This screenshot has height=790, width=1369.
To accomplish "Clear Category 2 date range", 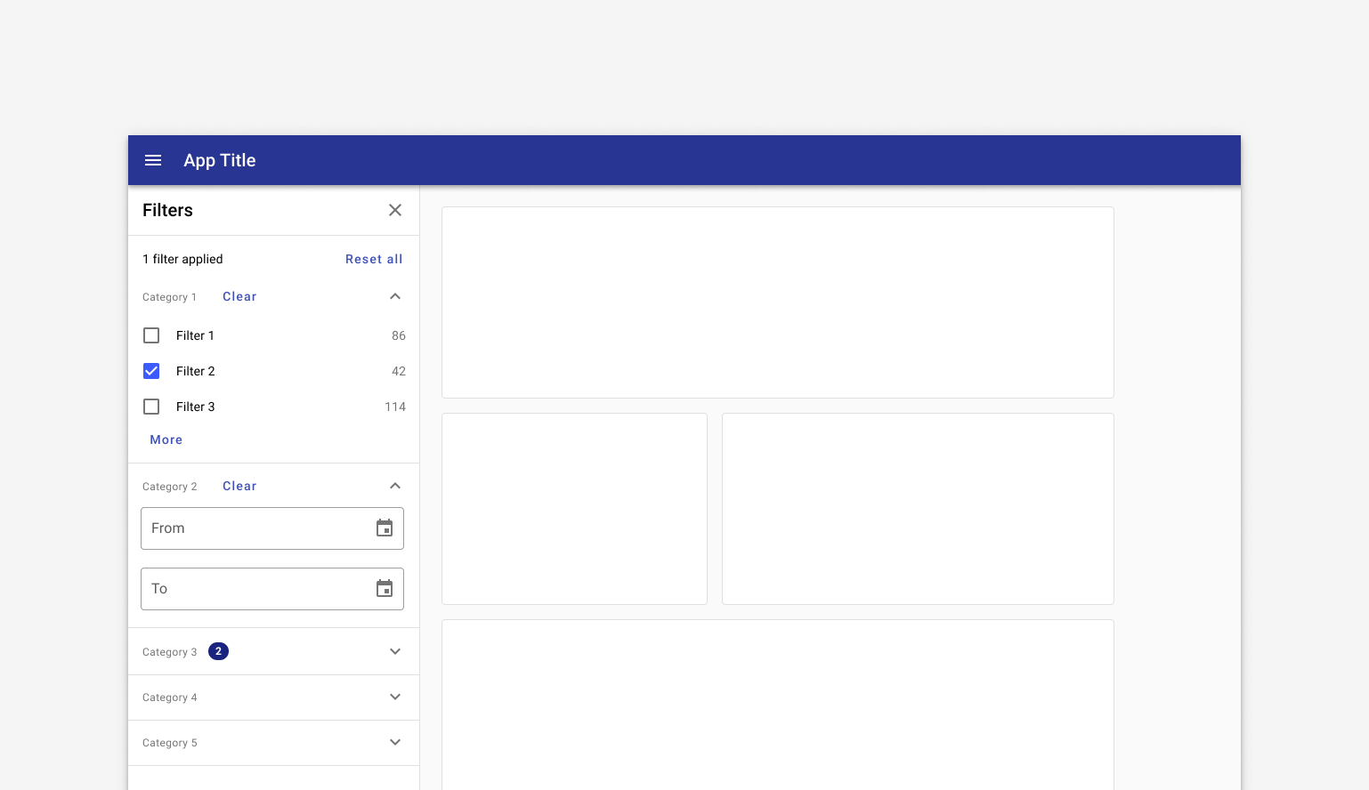I will [239, 486].
